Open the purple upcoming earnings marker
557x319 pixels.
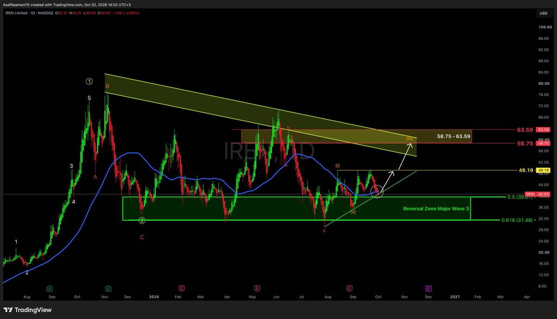pos(428,288)
